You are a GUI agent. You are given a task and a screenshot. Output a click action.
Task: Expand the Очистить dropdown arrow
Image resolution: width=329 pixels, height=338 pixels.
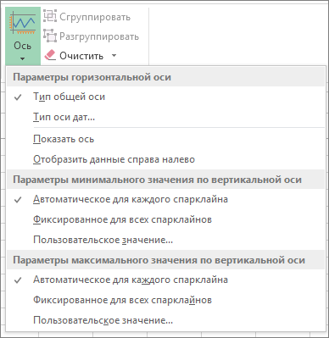pos(114,55)
